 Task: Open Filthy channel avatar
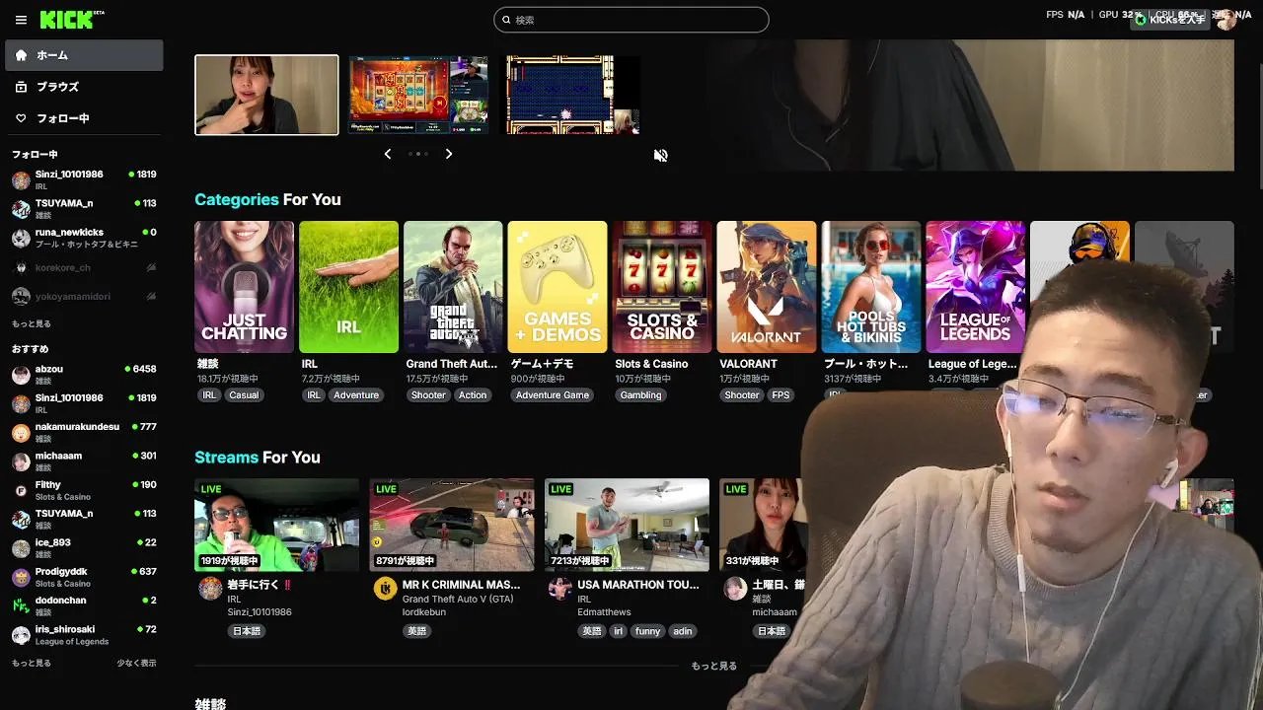coord(21,490)
